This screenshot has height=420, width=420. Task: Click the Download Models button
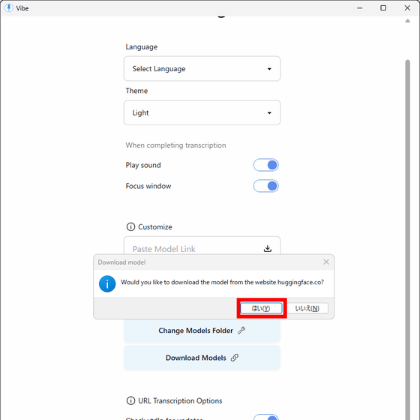coord(202,358)
